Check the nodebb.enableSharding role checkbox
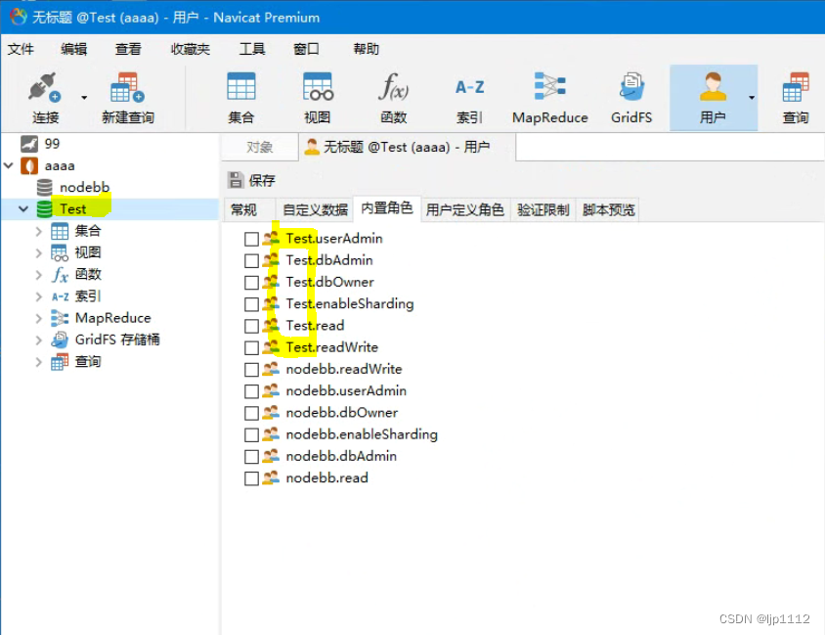Screen dimensions: 825x635 point(251,435)
